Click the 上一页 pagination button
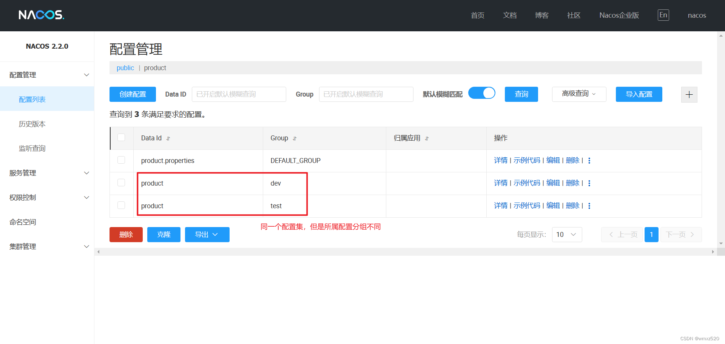Image resolution: width=725 pixels, height=344 pixels. click(x=622, y=235)
